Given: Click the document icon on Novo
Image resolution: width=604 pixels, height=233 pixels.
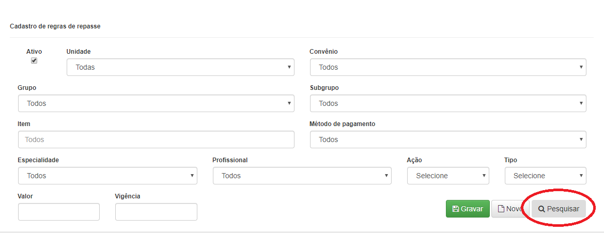Looking at the screenshot, I should [x=501, y=209].
